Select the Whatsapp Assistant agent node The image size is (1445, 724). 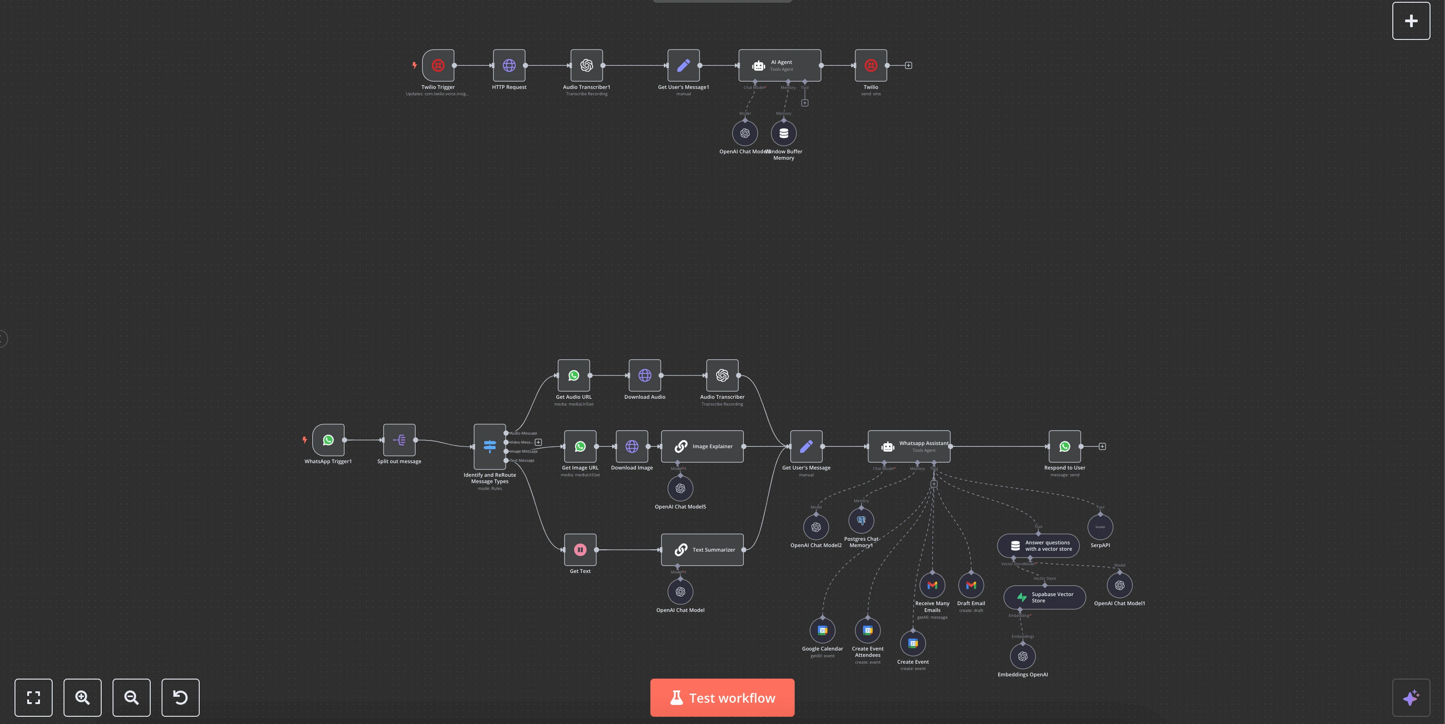point(909,446)
